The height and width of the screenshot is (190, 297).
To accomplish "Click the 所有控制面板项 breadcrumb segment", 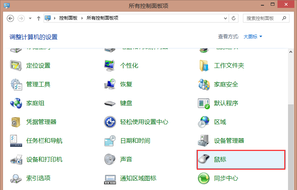I will point(103,18).
